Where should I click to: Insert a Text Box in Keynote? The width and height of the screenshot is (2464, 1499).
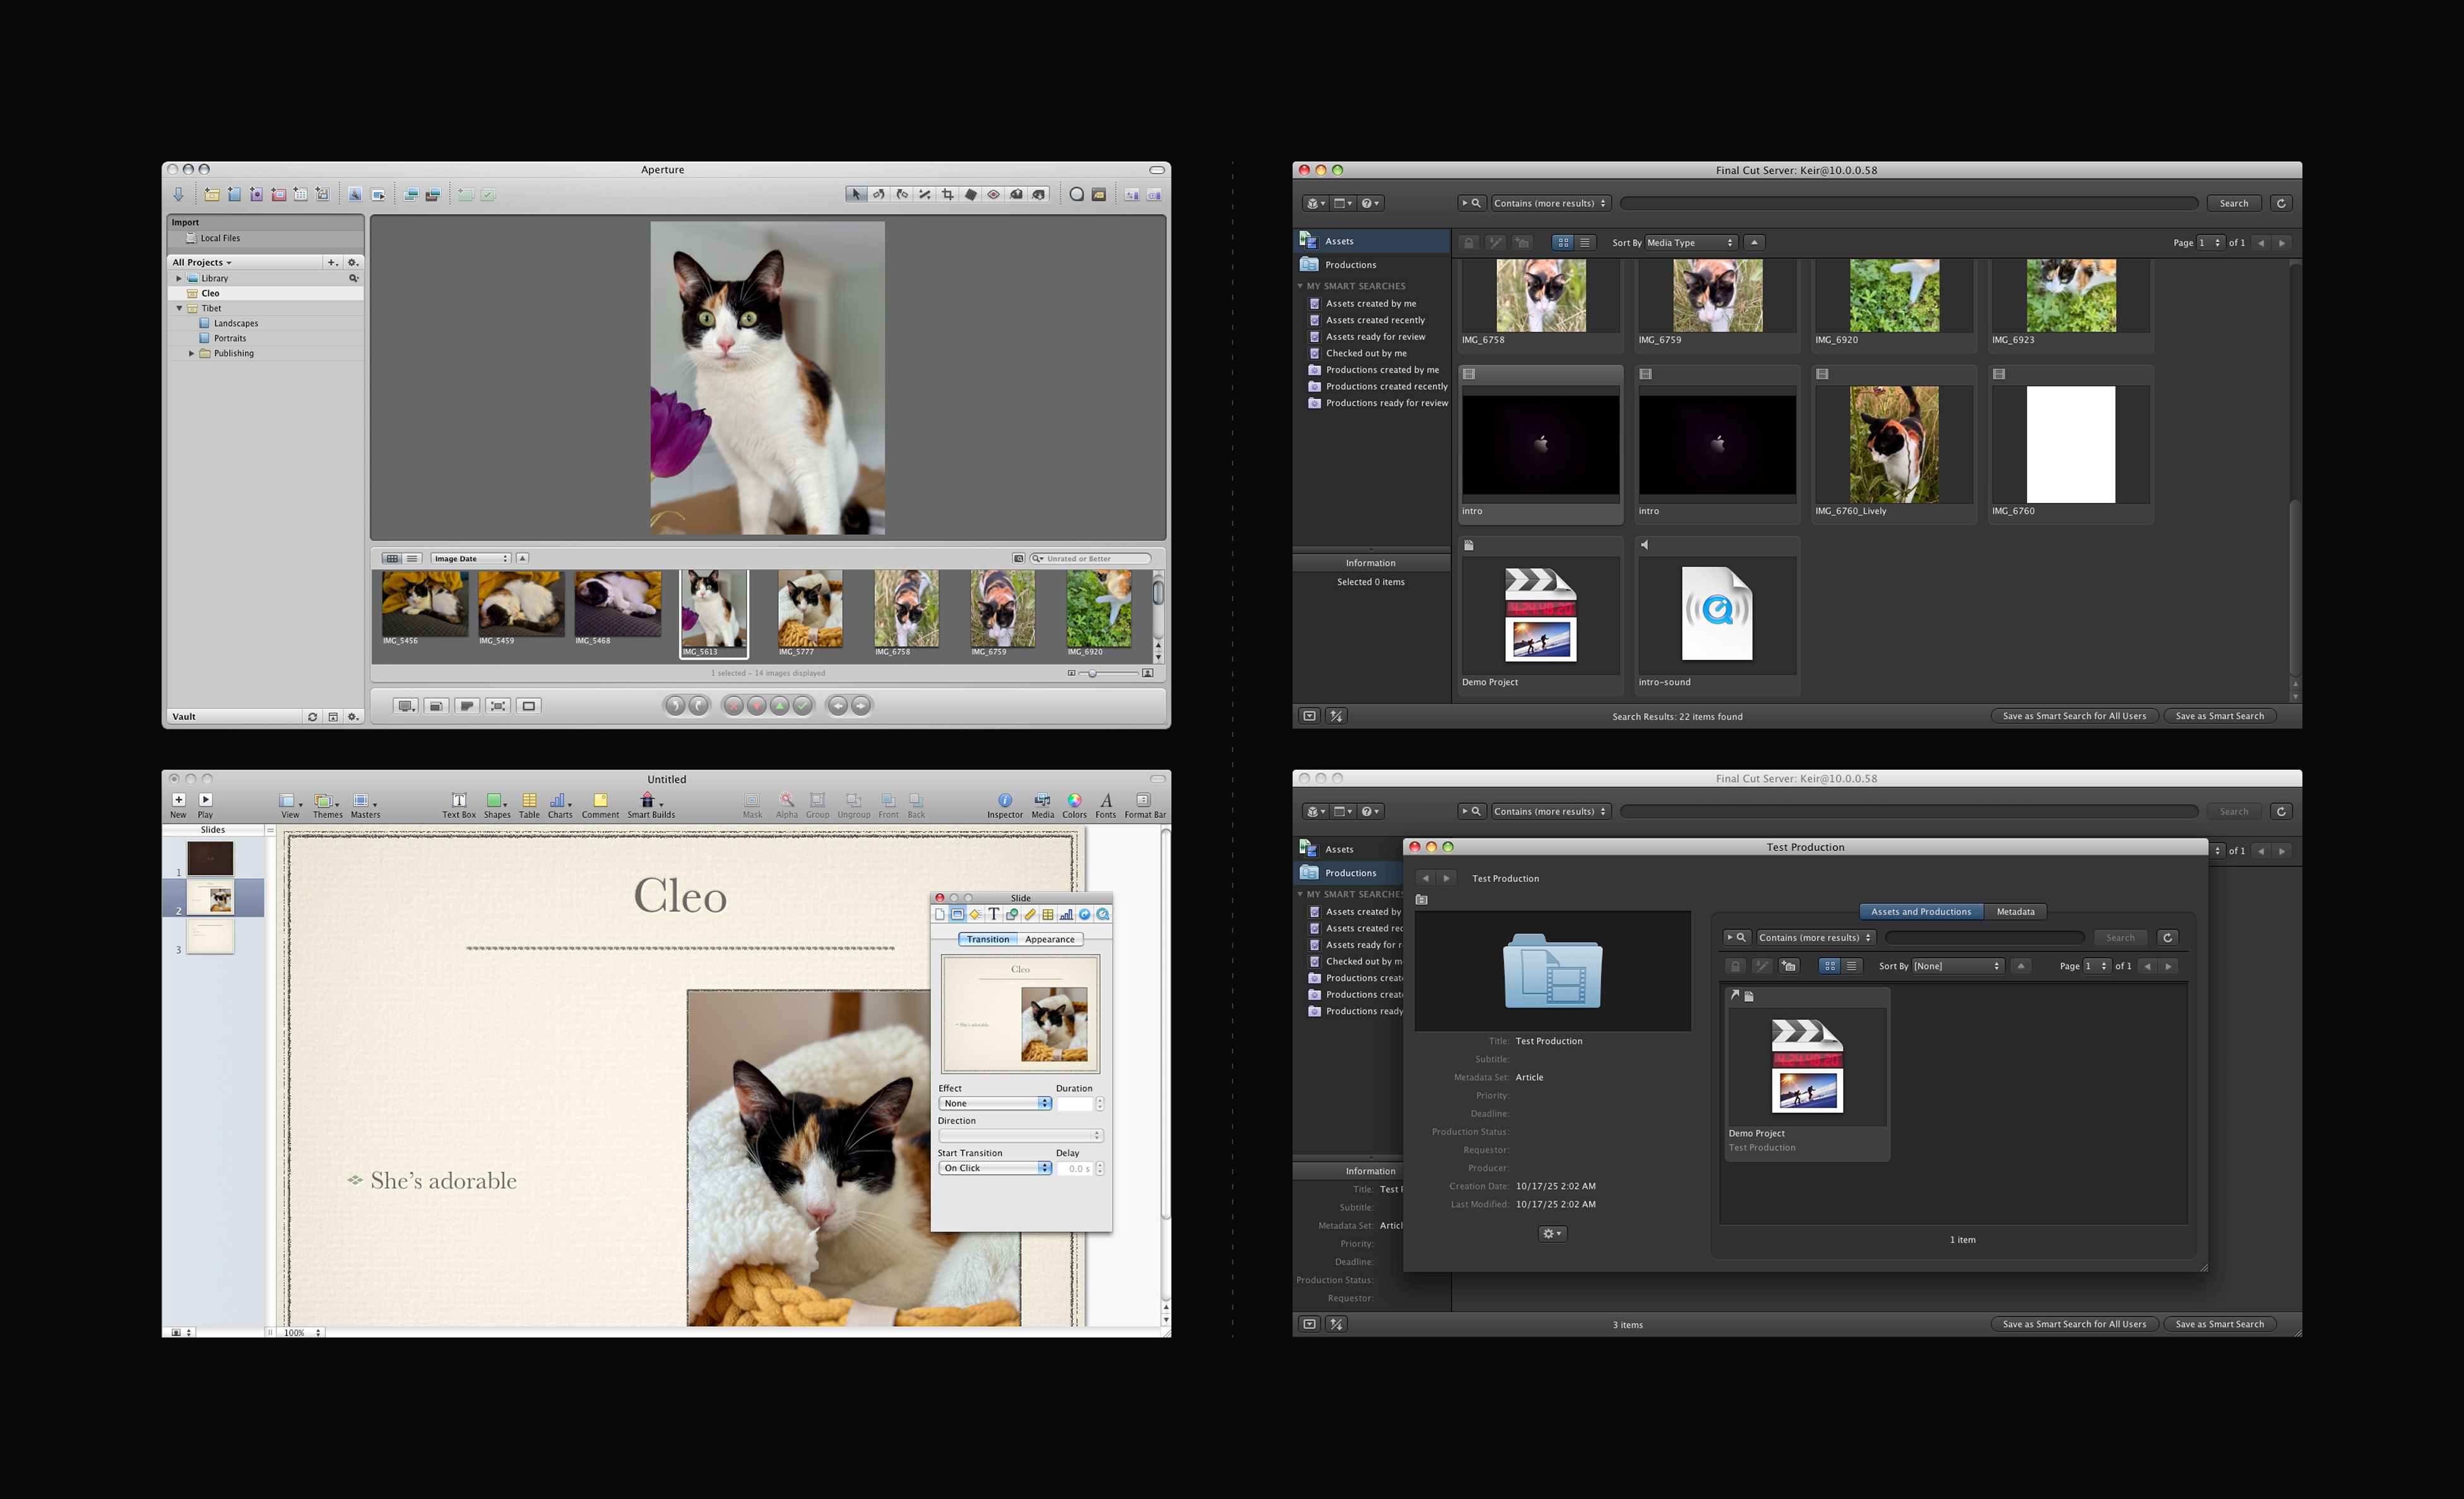pyautogui.click(x=459, y=801)
